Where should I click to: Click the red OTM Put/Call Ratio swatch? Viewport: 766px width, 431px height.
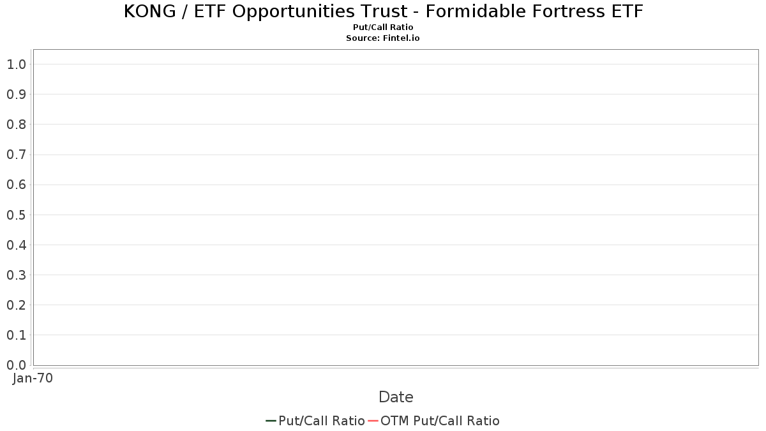(x=373, y=421)
